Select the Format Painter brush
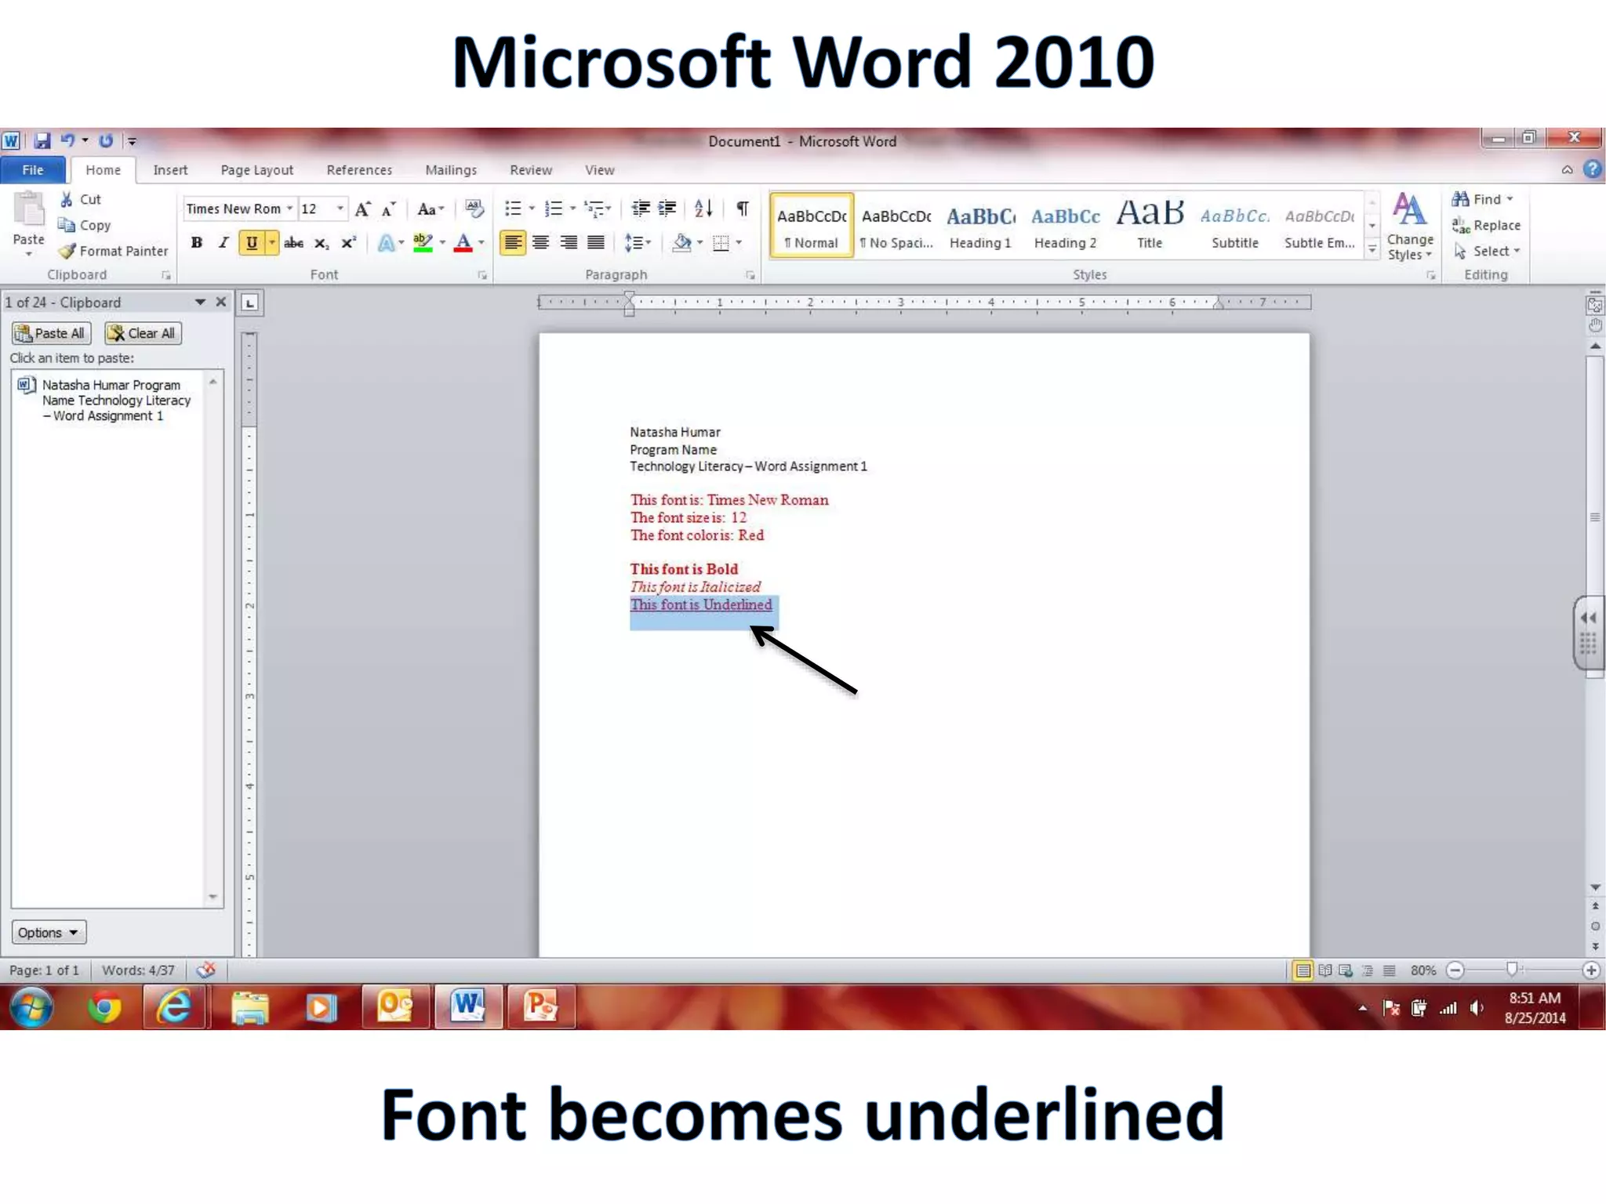 67,251
